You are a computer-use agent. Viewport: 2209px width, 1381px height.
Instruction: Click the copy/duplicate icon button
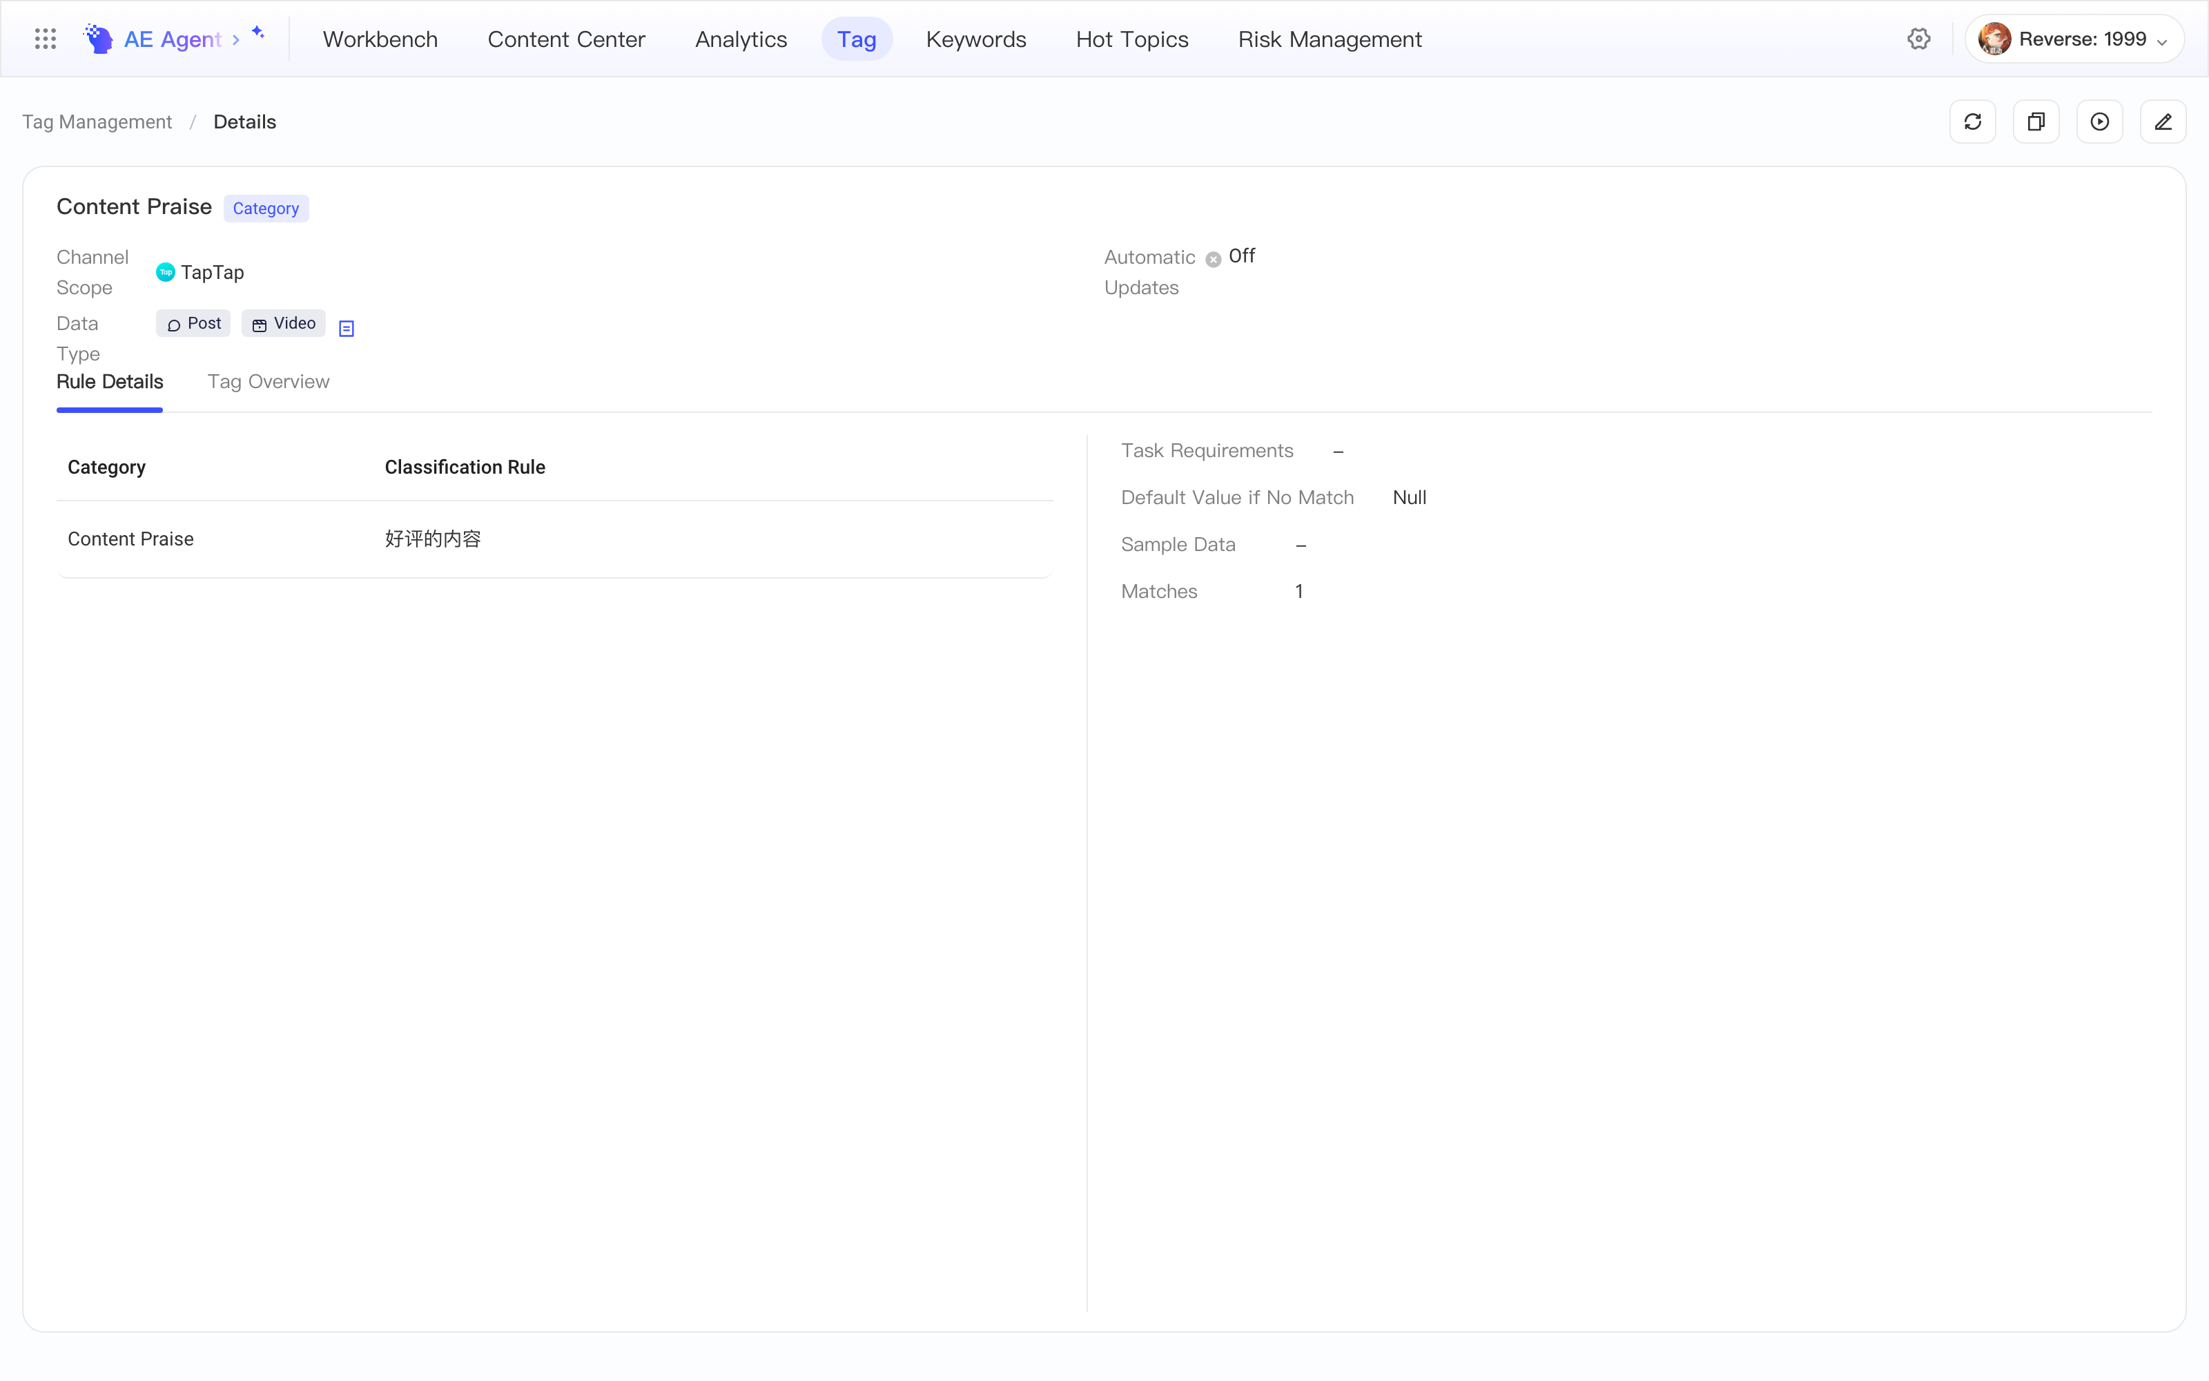coord(2036,122)
